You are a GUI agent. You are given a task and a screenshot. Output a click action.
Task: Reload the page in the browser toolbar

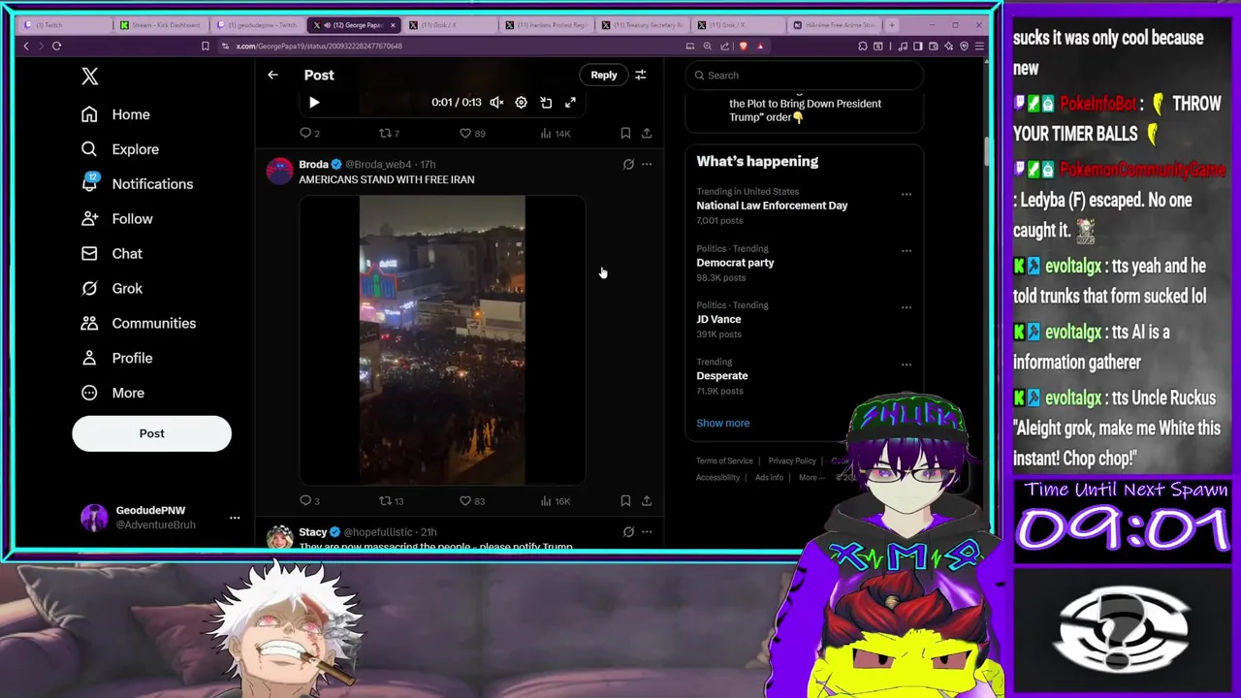click(x=57, y=46)
